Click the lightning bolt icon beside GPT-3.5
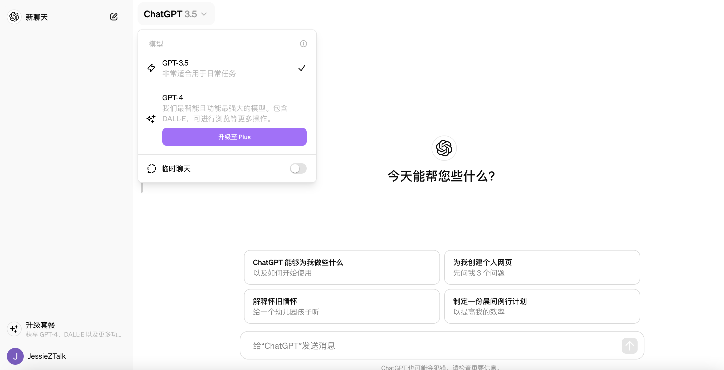 pyautogui.click(x=151, y=68)
